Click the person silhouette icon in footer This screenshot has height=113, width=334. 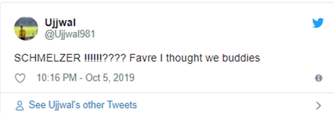[20, 105]
